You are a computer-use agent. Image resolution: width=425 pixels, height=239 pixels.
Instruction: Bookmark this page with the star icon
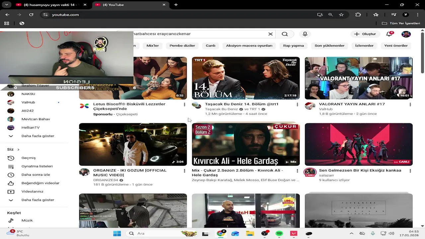pyautogui.click(x=341, y=15)
